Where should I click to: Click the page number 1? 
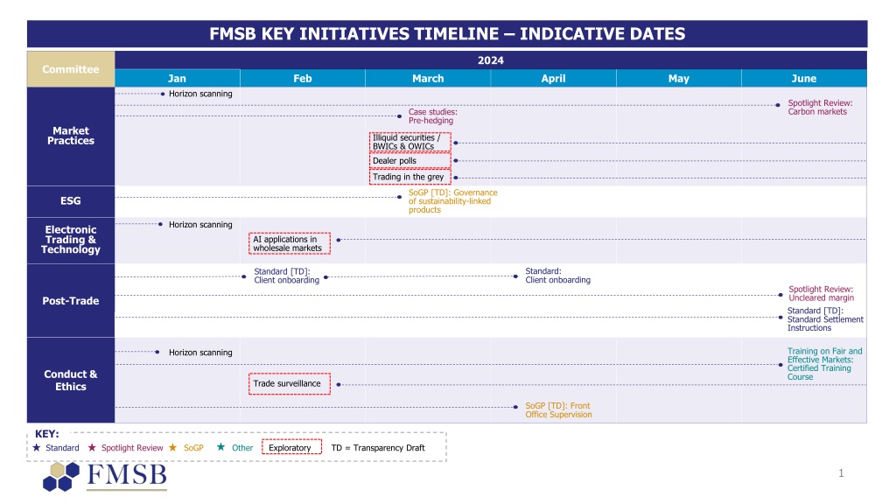coord(841,472)
